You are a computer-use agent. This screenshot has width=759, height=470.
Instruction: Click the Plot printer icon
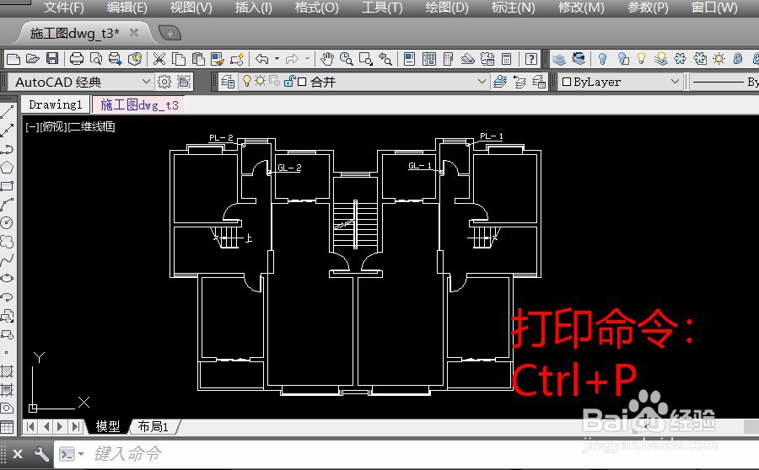[x=77, y=59]
